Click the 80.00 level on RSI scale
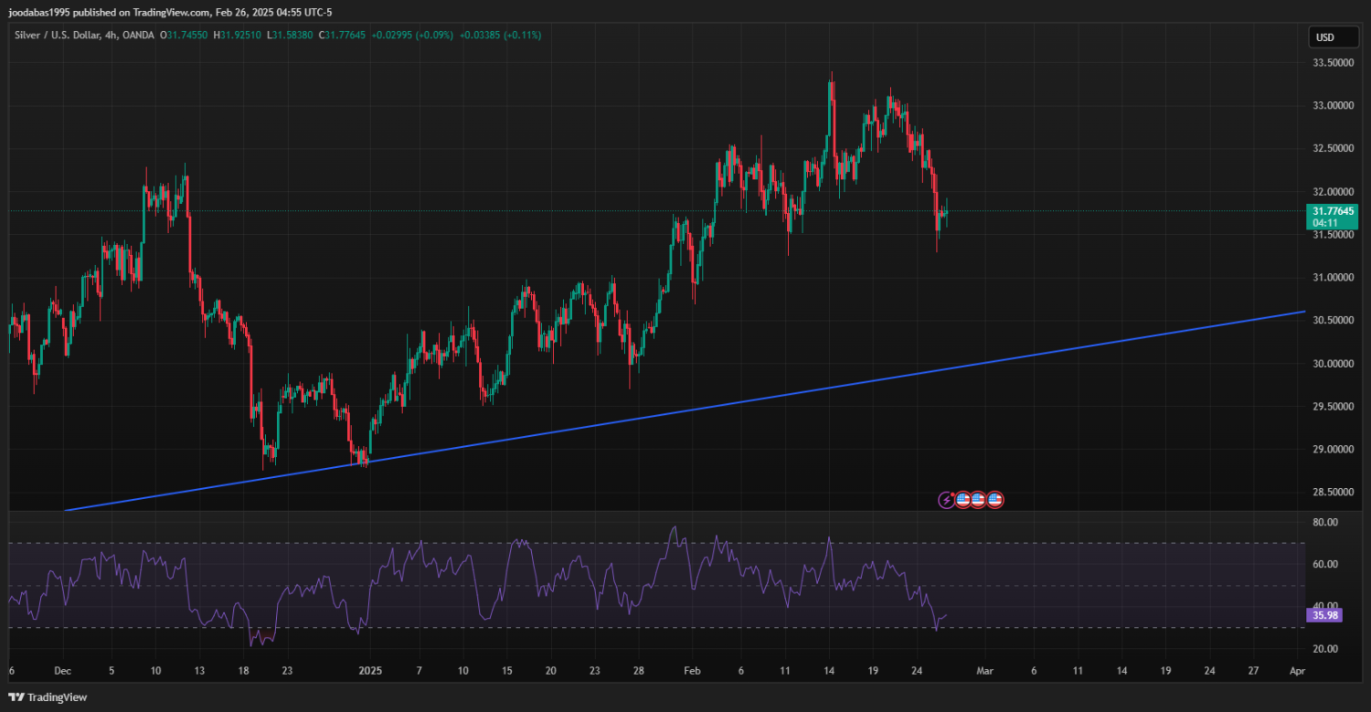This screenshot has height=712, width=1371. coord(1324,523)
